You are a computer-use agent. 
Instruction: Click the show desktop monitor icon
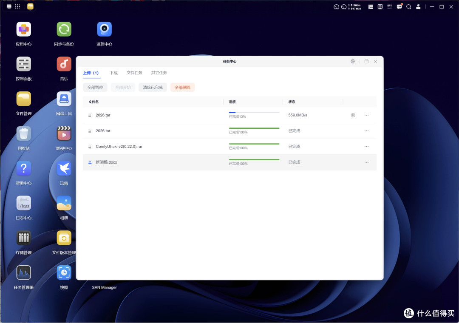click(9, 6)
